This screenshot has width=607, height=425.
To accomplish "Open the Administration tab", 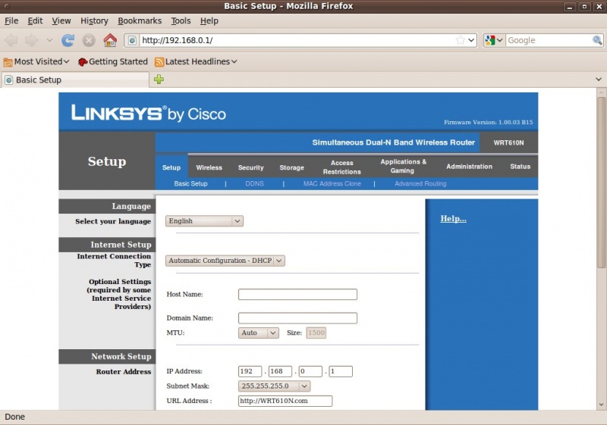I will pos(469,167).
